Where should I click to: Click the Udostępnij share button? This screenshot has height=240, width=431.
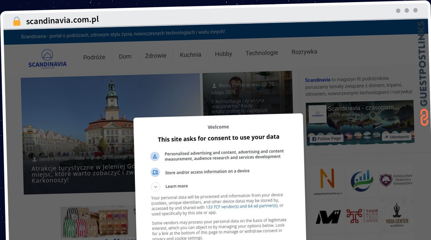pos(397,137)
